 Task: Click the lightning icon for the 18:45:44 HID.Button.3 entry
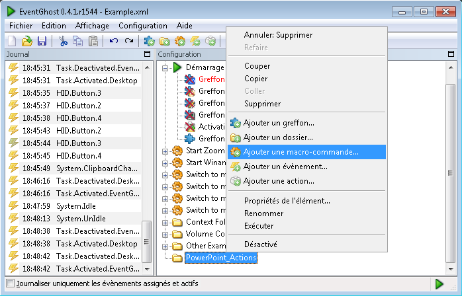[13, 143]
